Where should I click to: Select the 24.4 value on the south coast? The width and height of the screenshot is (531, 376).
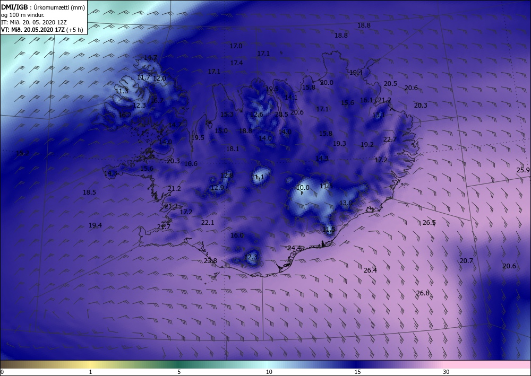(x=294, y=248)
